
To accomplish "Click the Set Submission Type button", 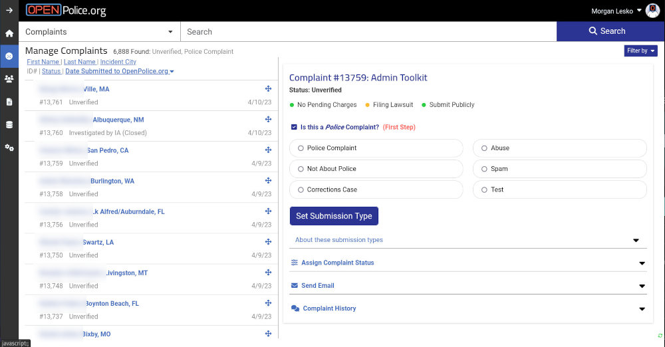I will tap(334, 216).
